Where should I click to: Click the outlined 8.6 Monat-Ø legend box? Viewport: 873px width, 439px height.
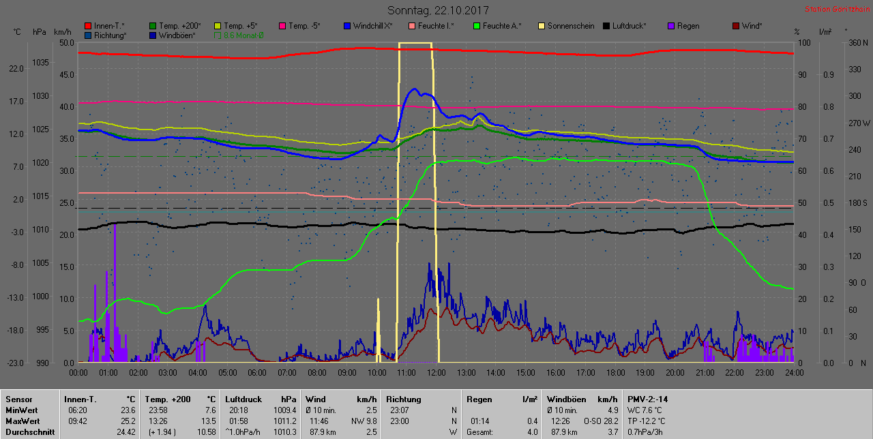pos(218,35)
